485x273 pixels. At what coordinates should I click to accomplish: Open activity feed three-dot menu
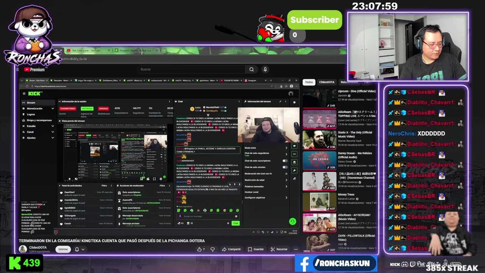111,186
